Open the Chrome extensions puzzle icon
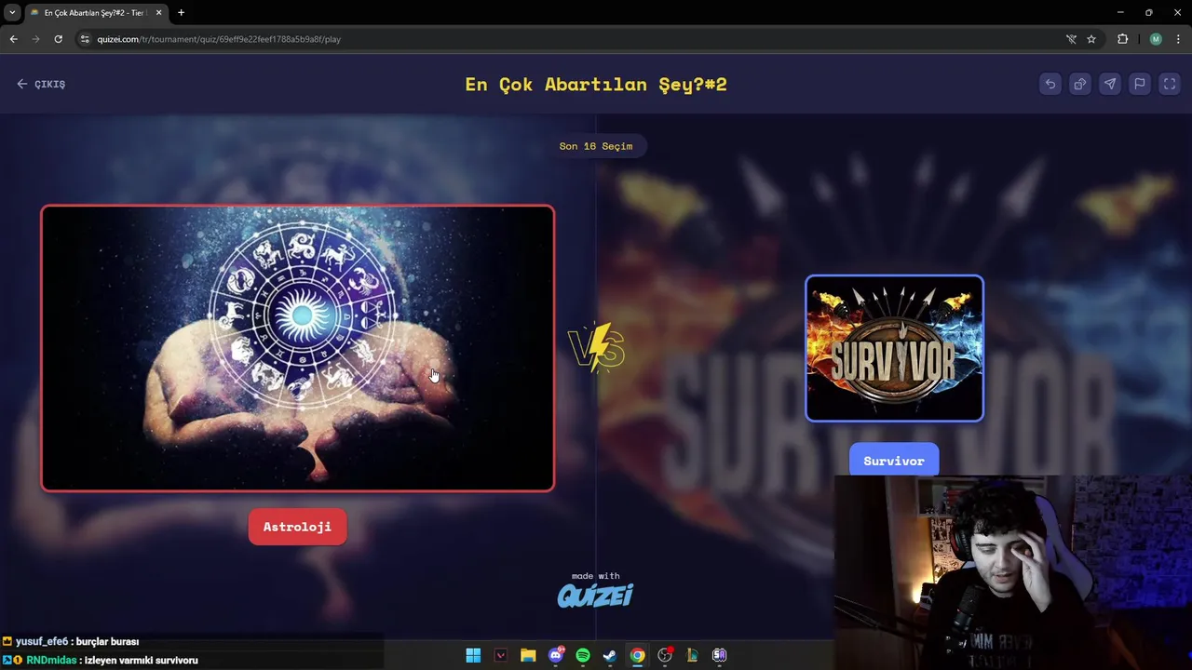The width and height of the screenshot is (1192, 670). tap(1122, 39)
